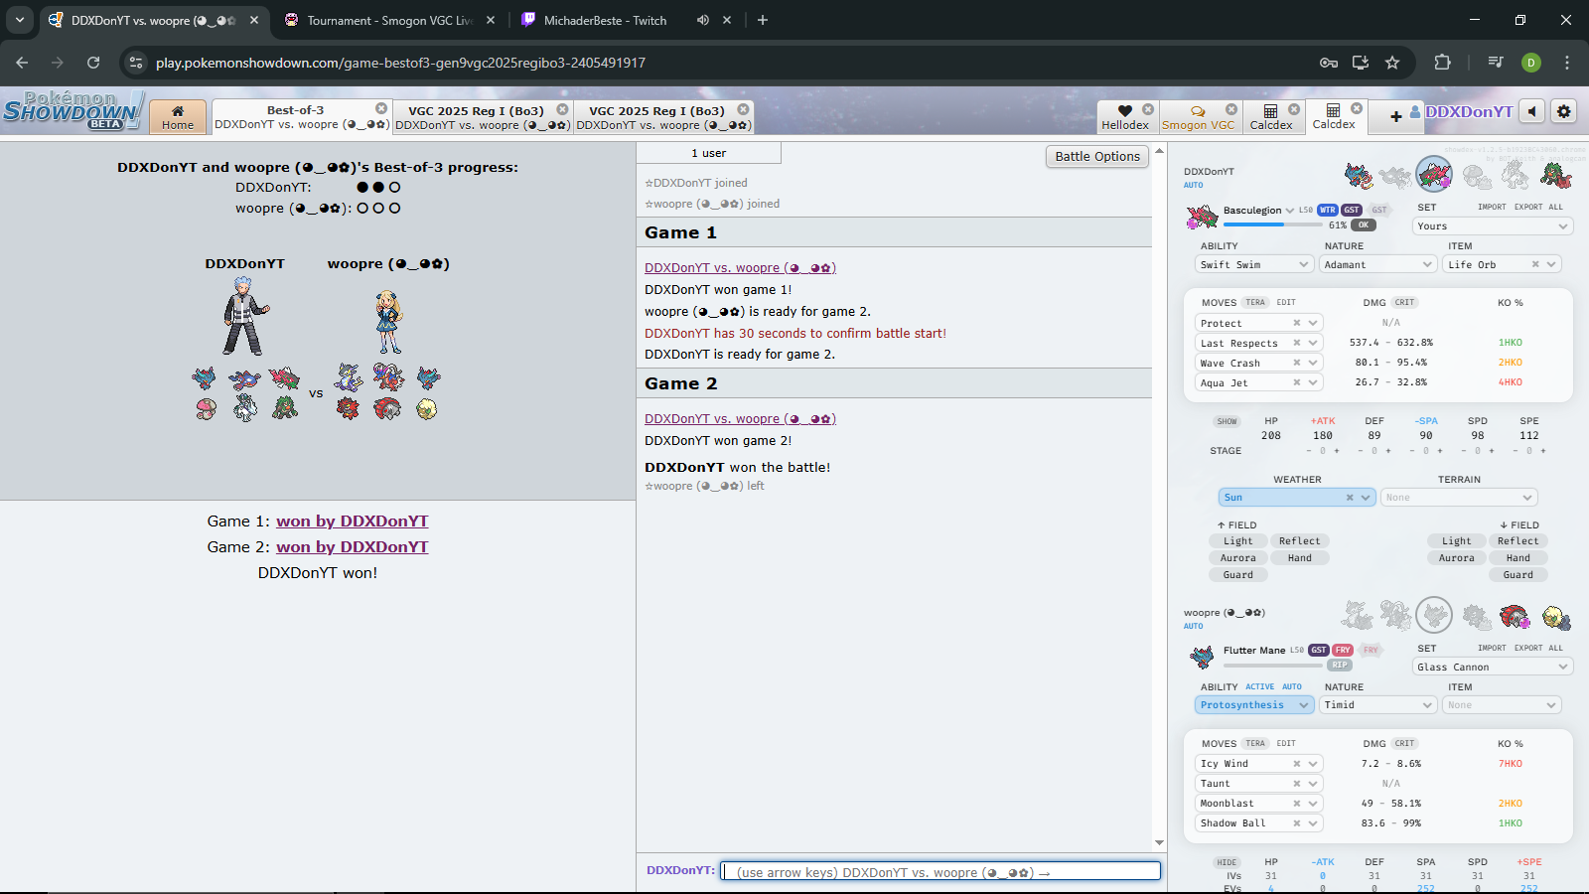The width and height of the screenshot is (1589, 894).
Task: Mute the Twitch tab audio icon
Action: (x=703, y=20)
